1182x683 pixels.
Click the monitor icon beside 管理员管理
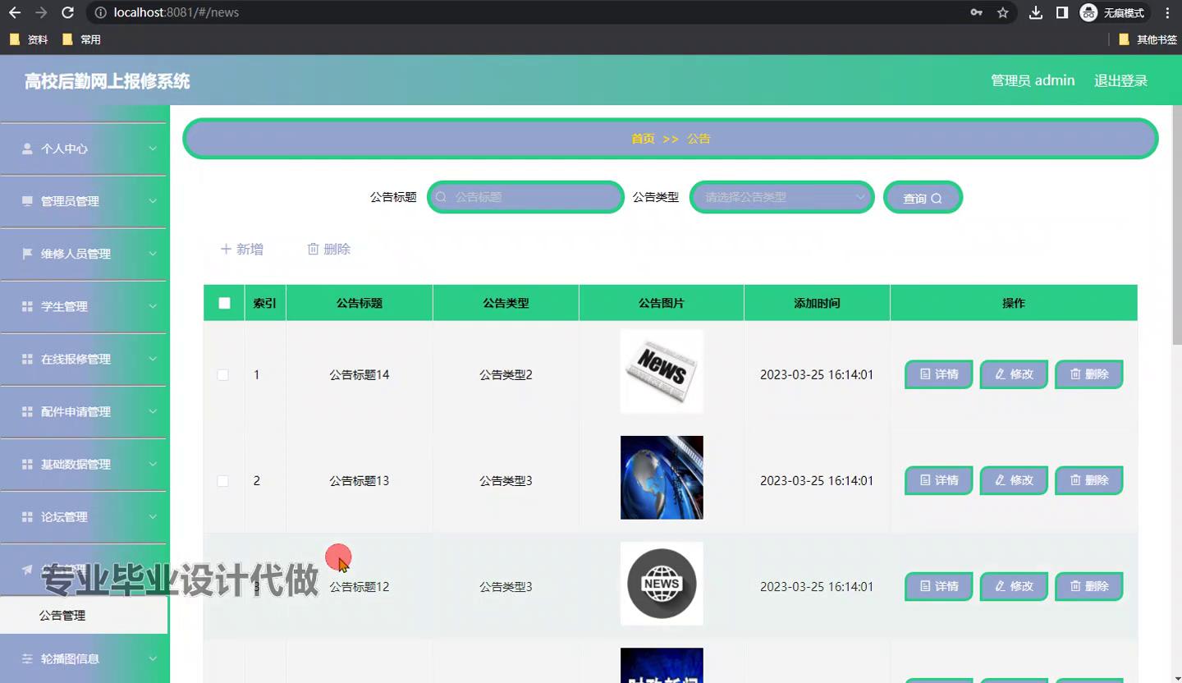pos(27,201)
